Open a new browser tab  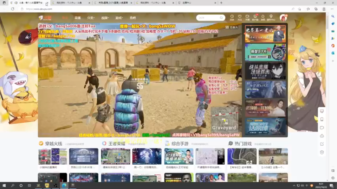(221, 3)
